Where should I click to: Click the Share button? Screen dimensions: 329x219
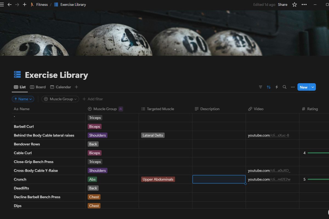pos(283,4)
